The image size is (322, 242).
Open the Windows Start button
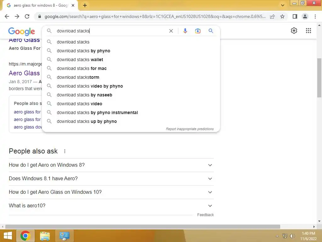pos(8,236)
